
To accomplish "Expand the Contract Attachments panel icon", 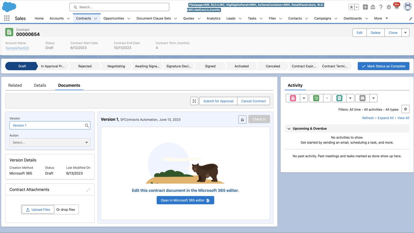I will (x=88, y=190).
